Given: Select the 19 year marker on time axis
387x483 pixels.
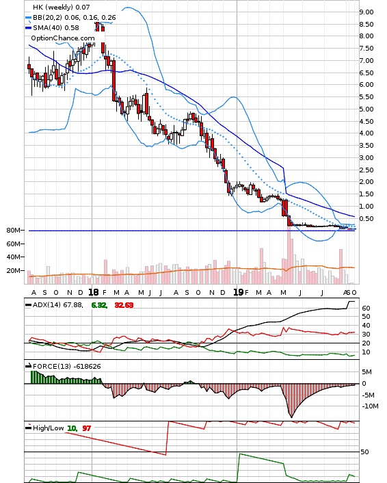Looking at the screenshot, I should pos(239,292).
